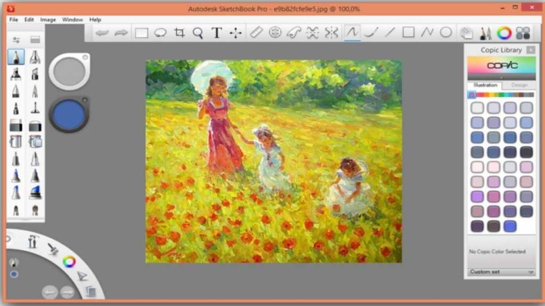The image size is (545, 306).
Task: Toggle the Ruler guide
Action: coord(256,32)
